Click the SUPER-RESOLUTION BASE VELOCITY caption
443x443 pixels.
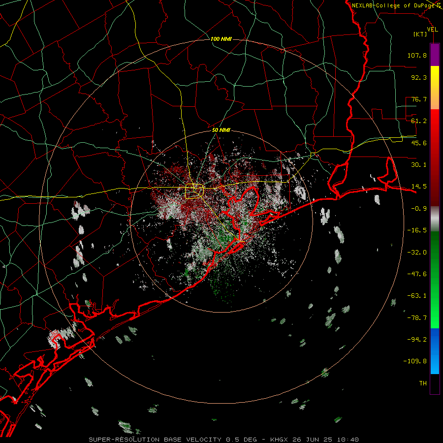[155, 440]
